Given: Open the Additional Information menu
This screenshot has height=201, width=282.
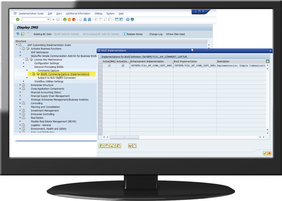Looking at the screenshot, I should pyautogui.click(x=78, y=13).
